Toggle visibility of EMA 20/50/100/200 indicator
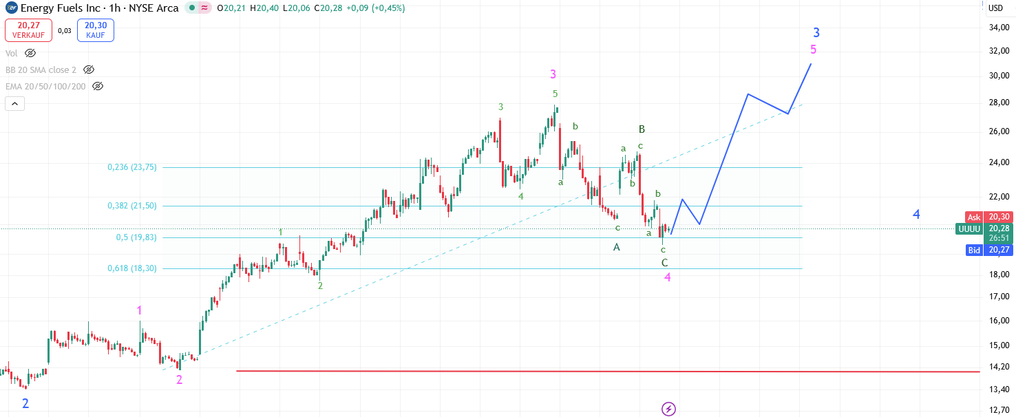 (x=98, y=86)
